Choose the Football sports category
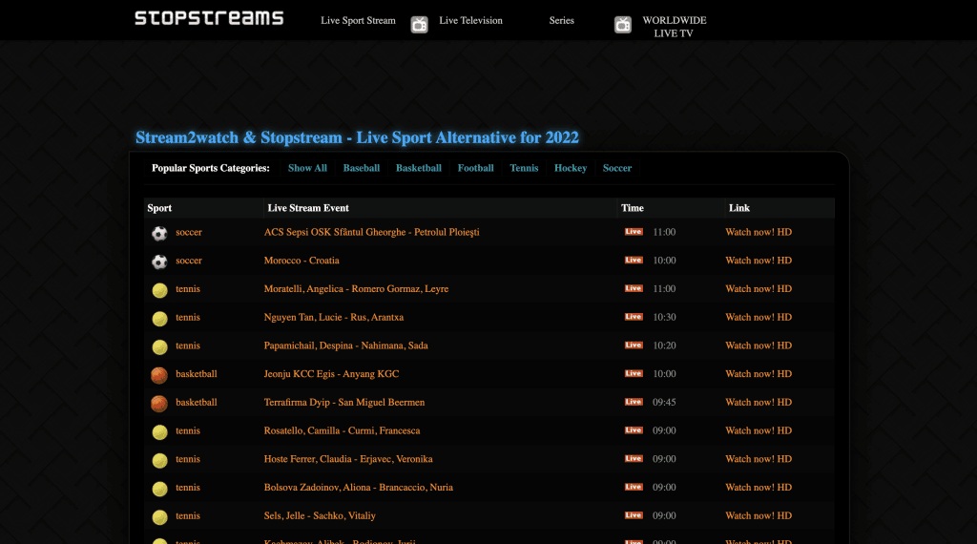977x544 pixels. coord(475,168)
